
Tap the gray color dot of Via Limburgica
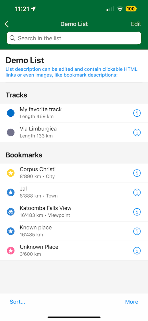pos(11,132)
